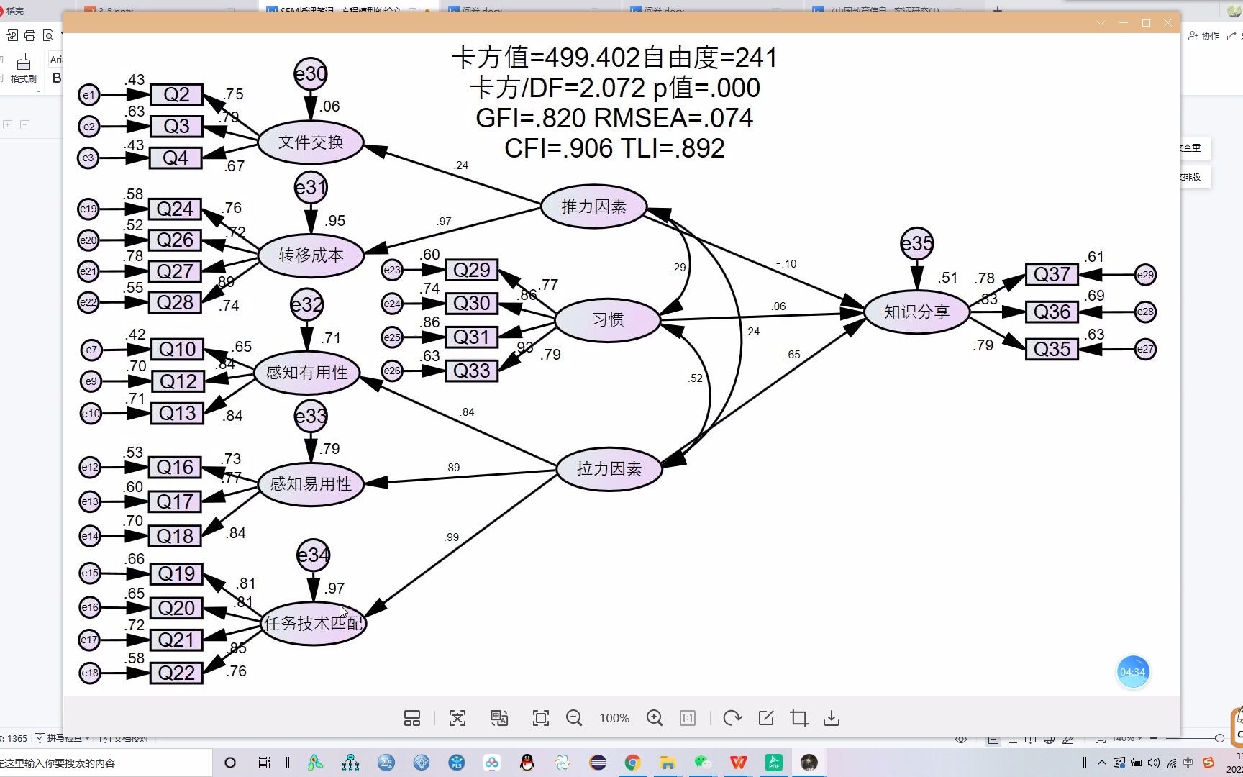
Task: Open Task View on the taskbar
Action: click(x=264, y=763)
